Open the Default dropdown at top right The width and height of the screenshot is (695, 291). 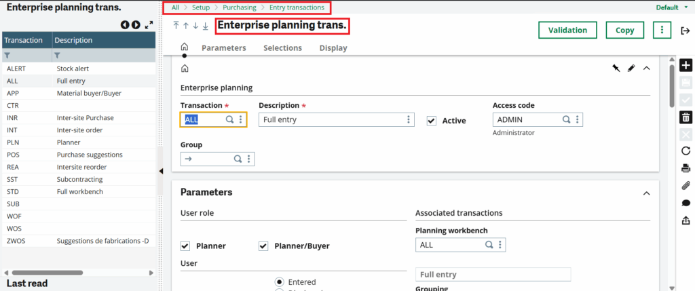coord(671,7)
